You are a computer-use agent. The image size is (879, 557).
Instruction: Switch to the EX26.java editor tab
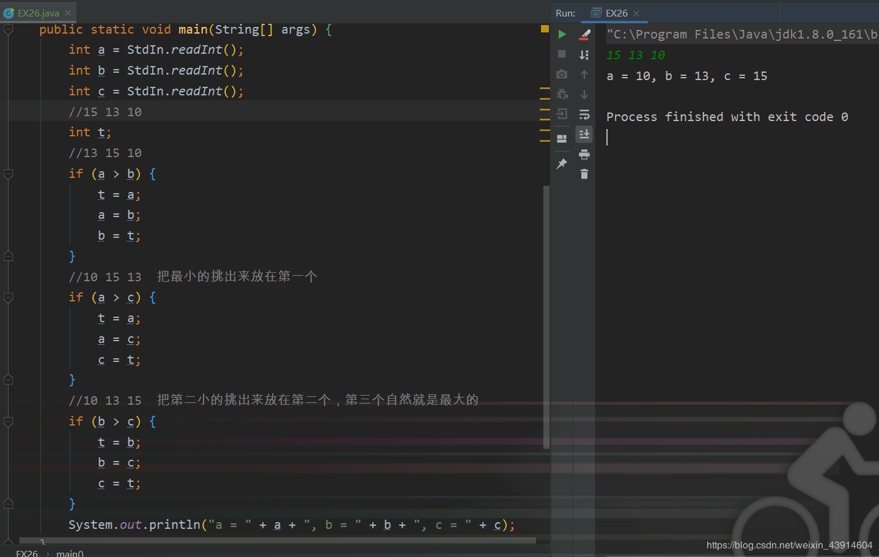[x=38, y=13]
